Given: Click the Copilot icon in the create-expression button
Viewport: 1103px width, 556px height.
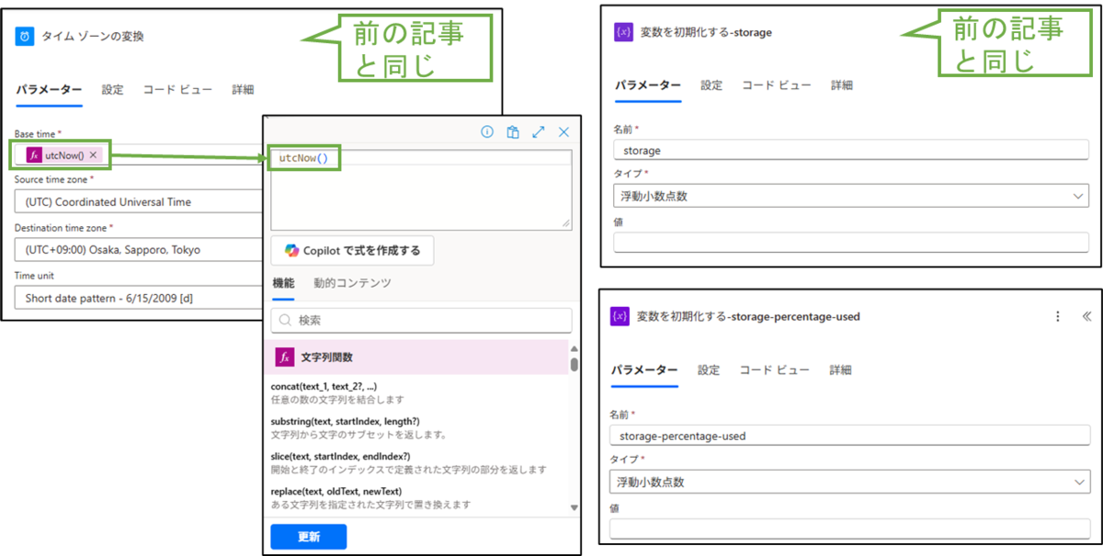Looking at the screenshot, I should [291, 251].
